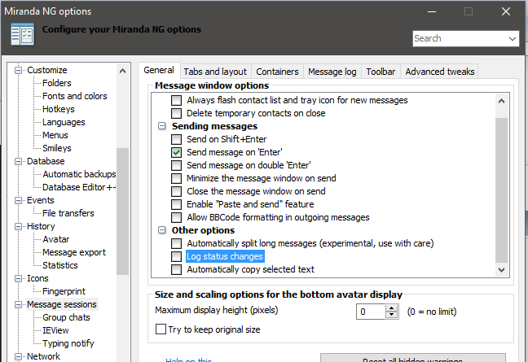This screenshot has height=362, width=528.
Task: Open the Message log tab
Action: (332, 72)
